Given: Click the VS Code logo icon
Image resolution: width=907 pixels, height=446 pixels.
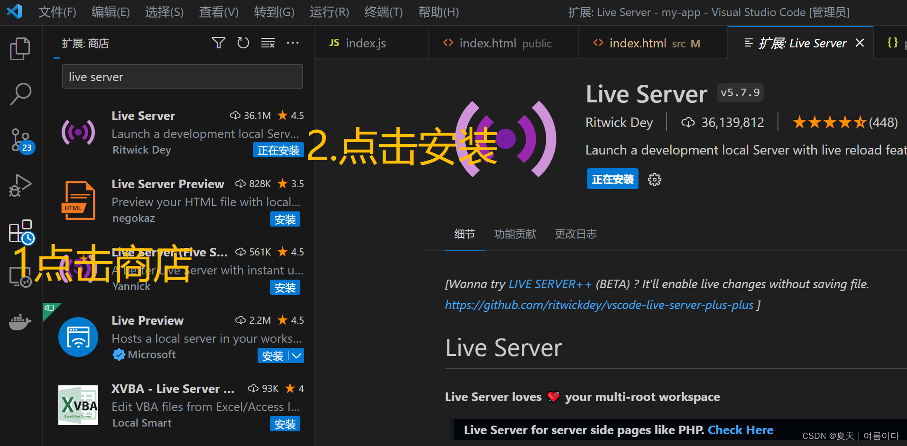Looking at the screenshot, I should pyautogui.click(x=14, y=11).
